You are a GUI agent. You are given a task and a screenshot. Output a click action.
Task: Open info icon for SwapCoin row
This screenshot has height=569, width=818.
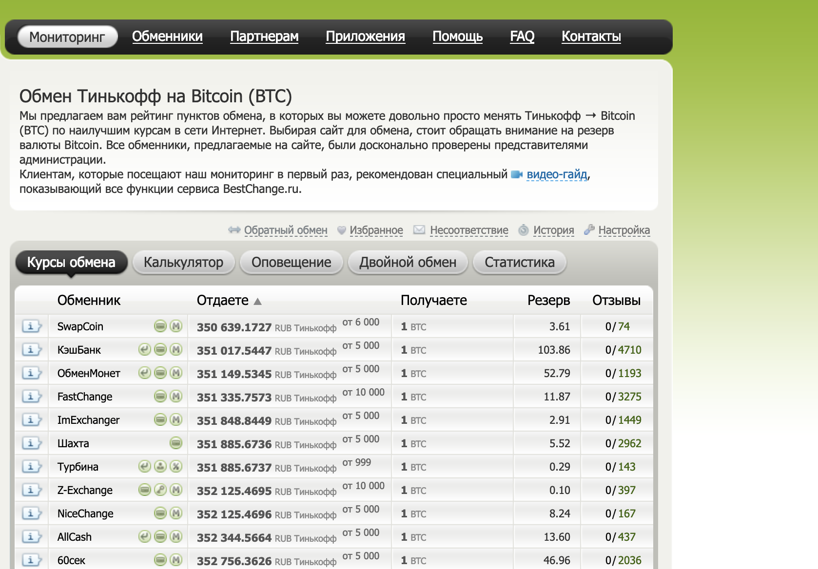32,326
